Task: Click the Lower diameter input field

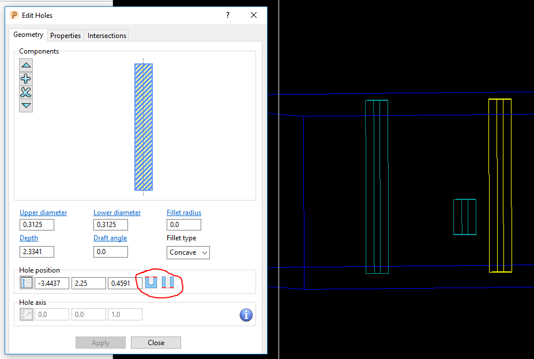Action: [111, 225]
